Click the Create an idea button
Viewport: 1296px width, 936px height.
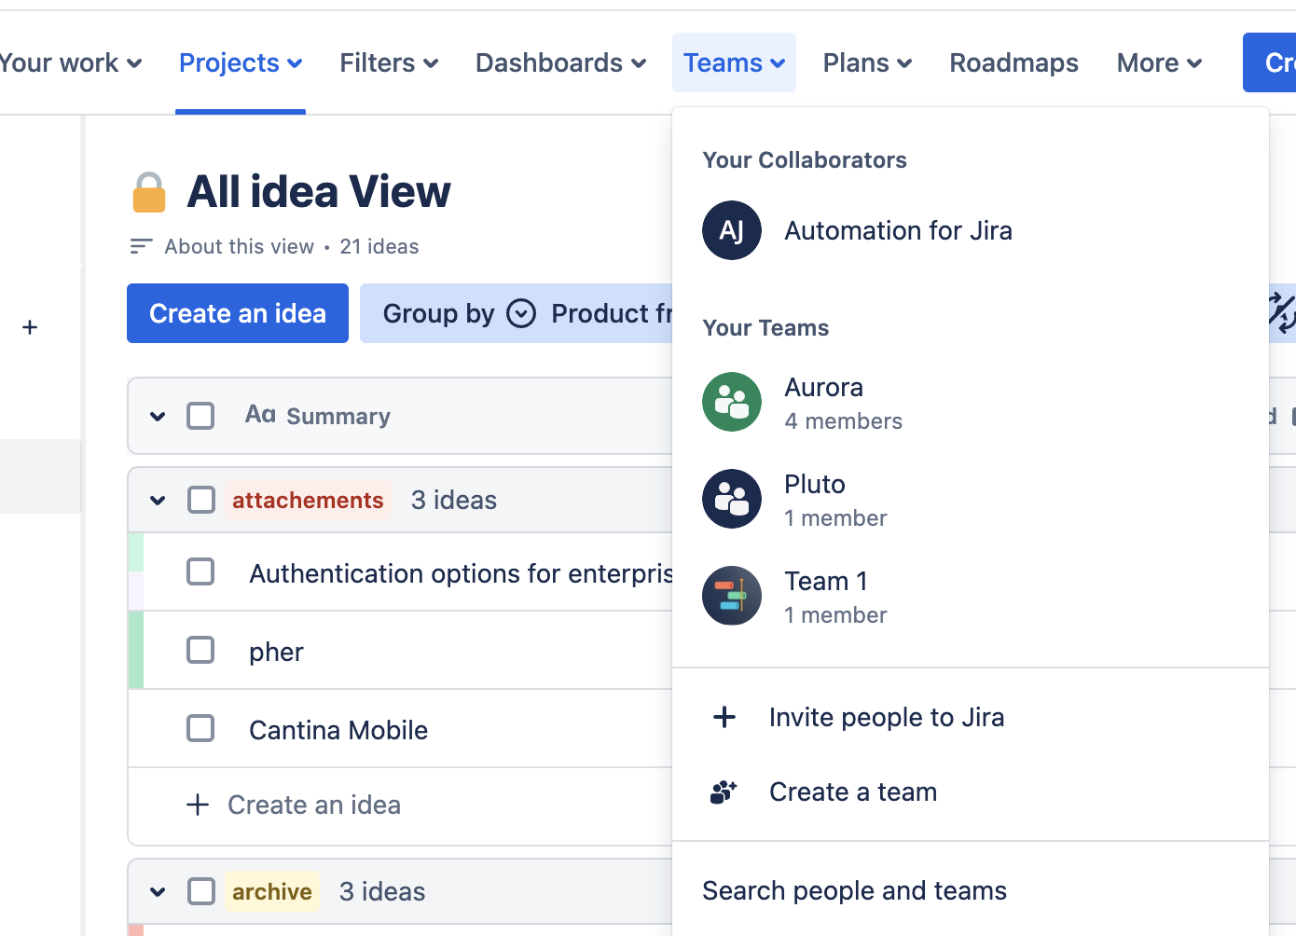[237, 313]
